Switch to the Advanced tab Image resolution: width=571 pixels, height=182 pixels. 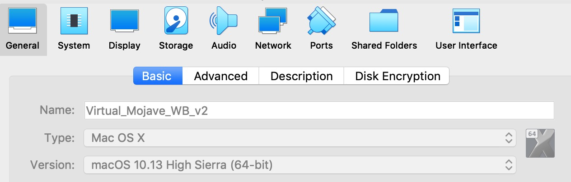[221, 76]
